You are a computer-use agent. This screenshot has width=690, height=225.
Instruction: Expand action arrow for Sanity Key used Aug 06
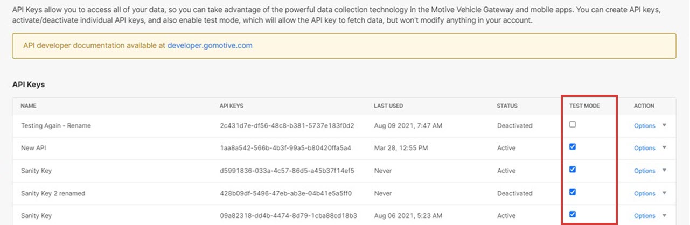coord(664,215)
